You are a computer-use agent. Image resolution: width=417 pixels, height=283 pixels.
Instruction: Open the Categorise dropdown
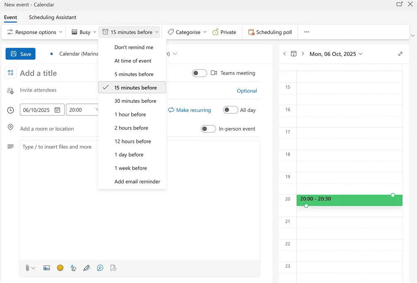pyautogui.click(x=186, y=32)
